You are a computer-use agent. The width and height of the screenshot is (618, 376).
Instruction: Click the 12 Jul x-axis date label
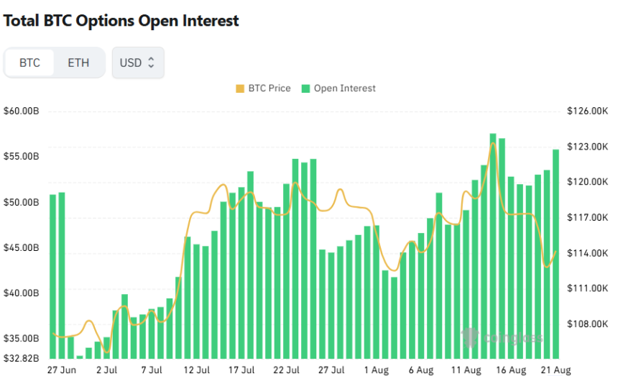(x=196, y=370)
